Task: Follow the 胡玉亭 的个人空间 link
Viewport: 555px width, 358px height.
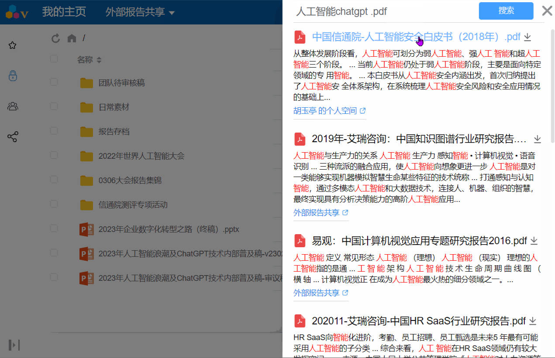Action: (x=325, y=111)
